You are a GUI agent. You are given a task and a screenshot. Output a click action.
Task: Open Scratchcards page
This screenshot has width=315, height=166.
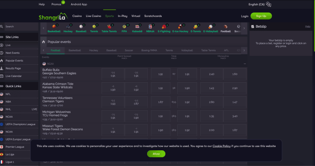pos(153,16)
